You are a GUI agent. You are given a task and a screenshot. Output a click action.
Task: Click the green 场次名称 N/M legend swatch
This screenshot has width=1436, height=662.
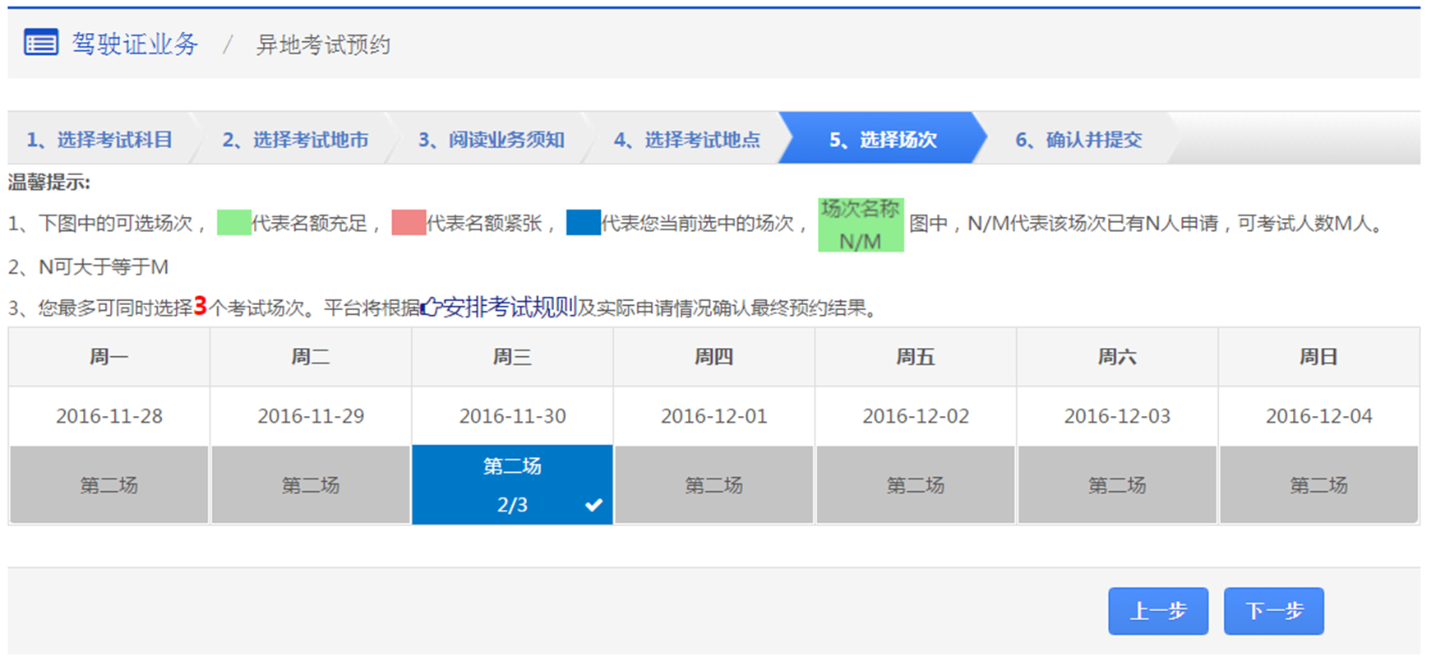tap(860, 225)
